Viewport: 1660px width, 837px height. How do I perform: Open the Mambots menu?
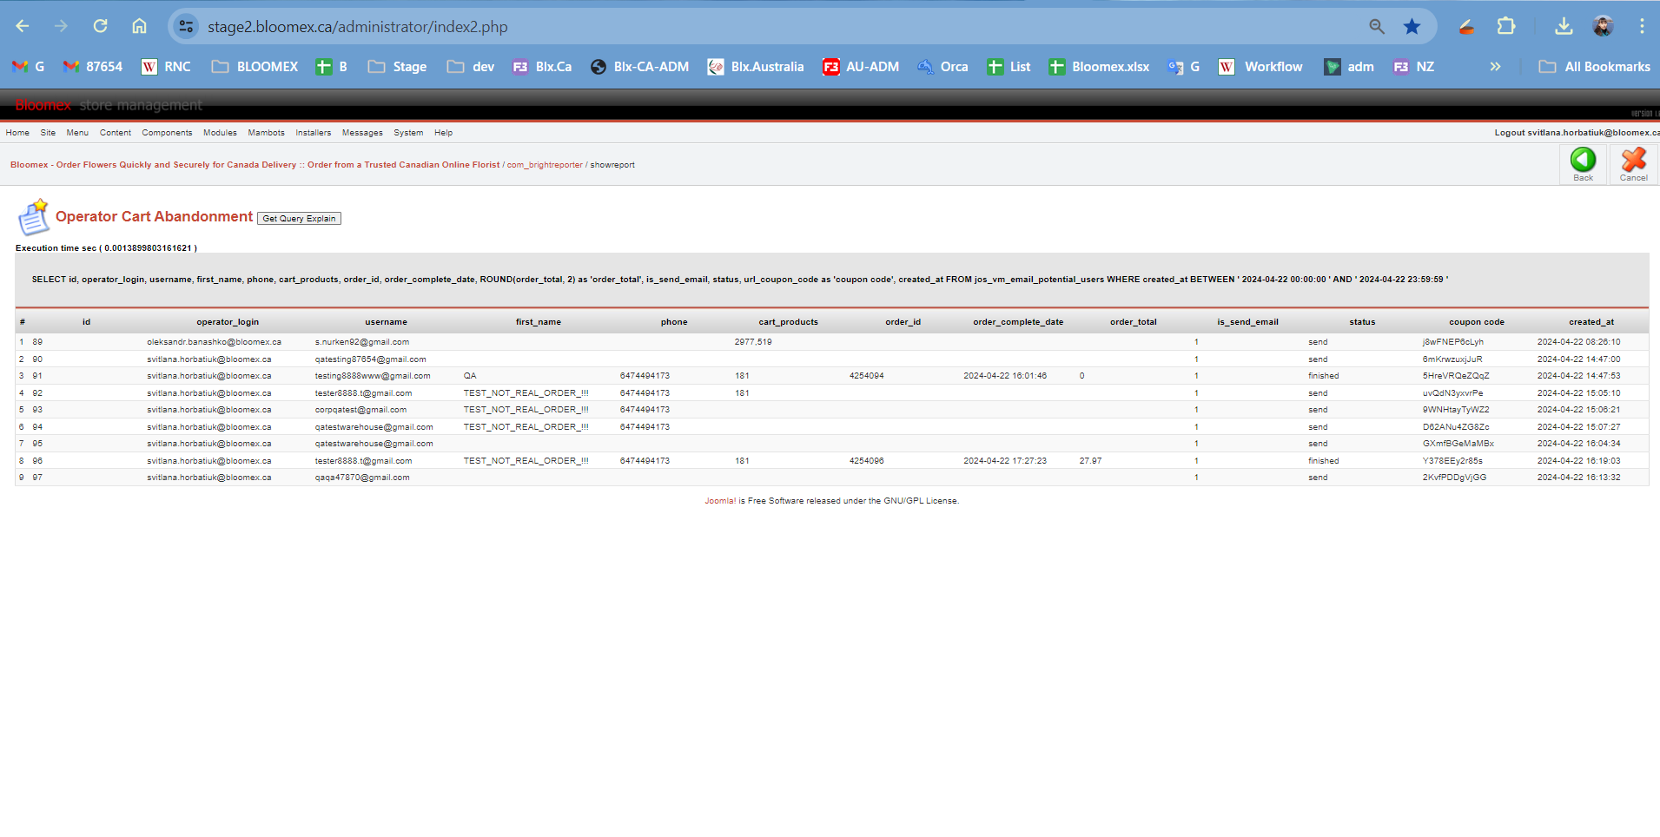266,133
